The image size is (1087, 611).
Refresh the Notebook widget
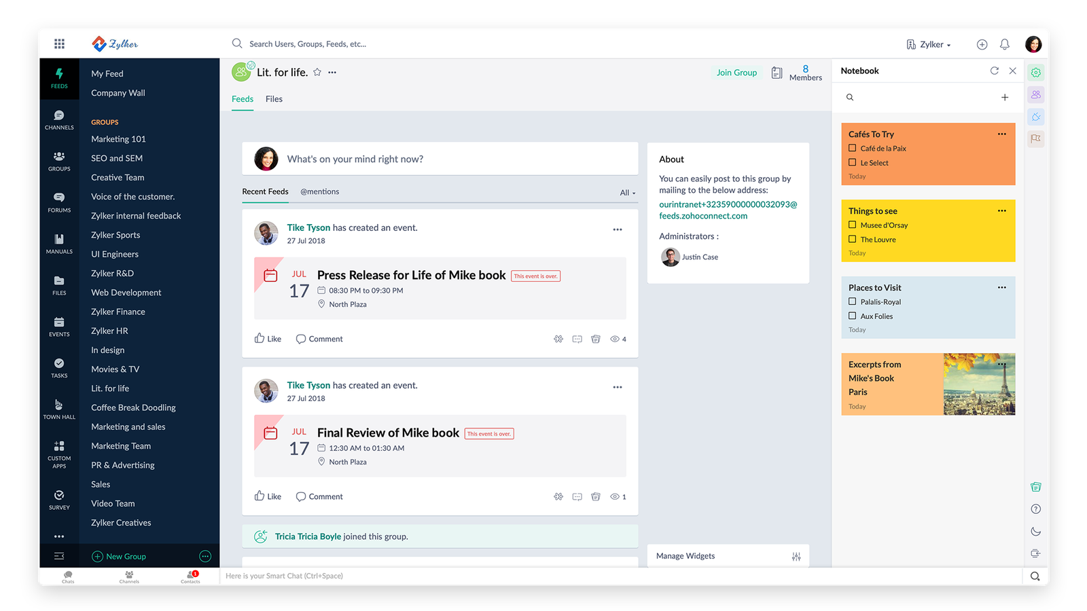[994, 70]
